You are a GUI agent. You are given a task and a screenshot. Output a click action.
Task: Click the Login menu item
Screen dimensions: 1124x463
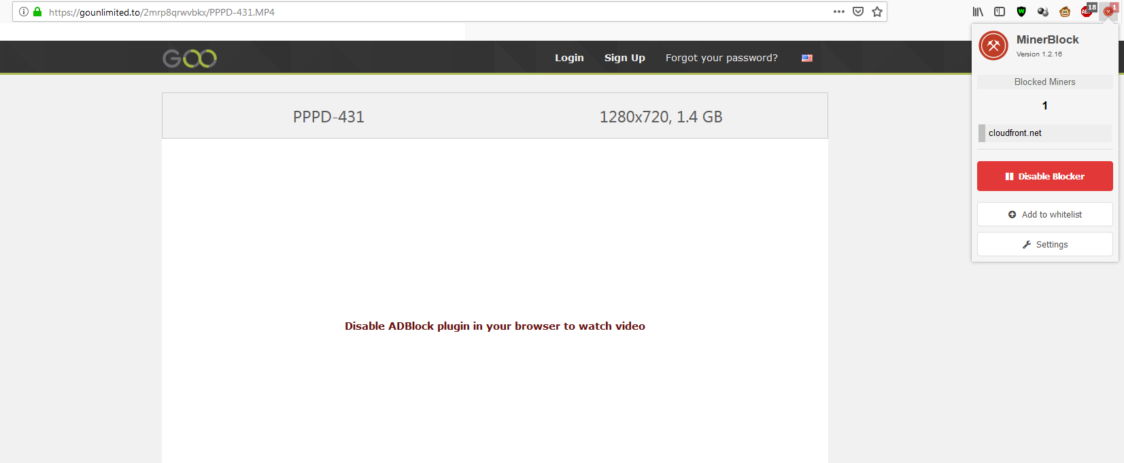[x=569, y=58]
